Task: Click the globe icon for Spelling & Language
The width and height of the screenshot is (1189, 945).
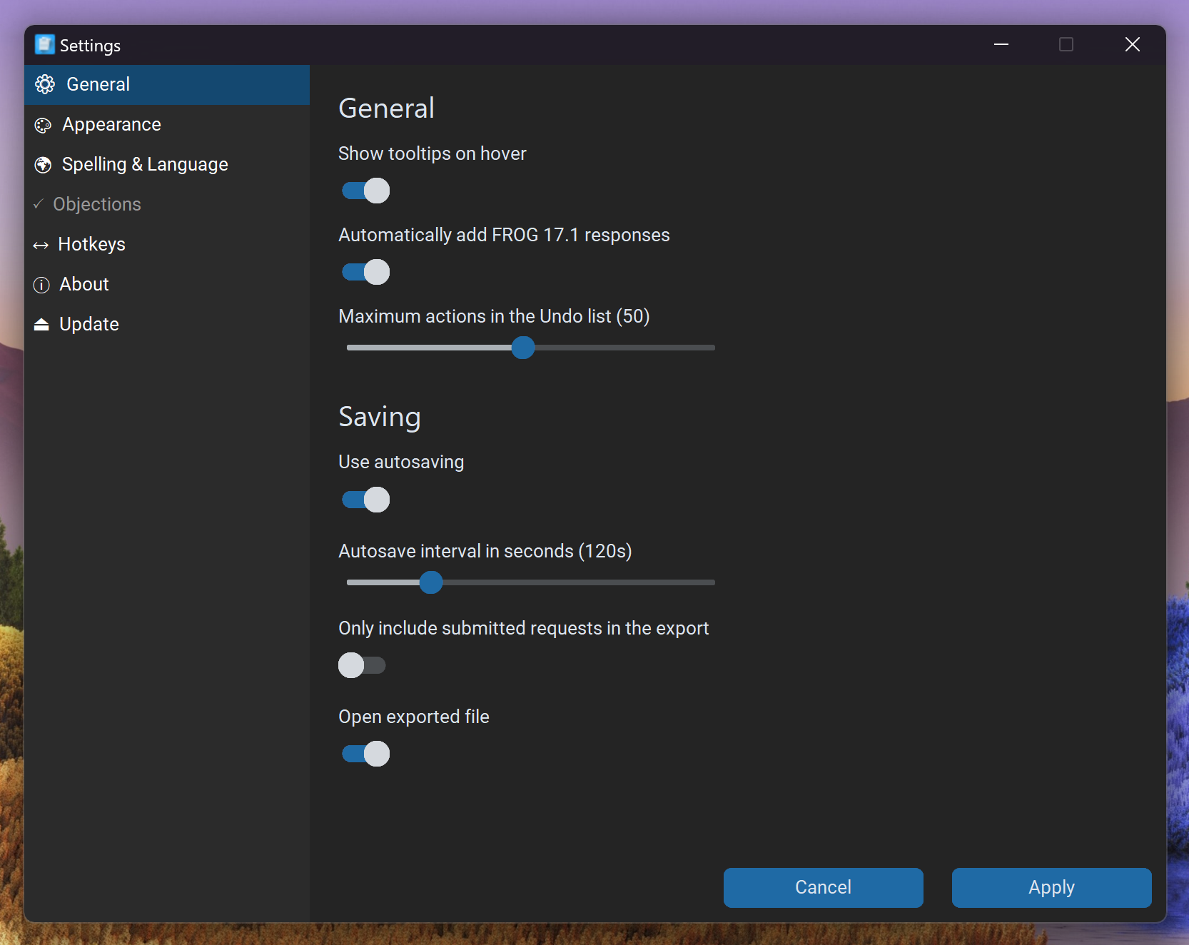Action: click(x=43, y=165)
